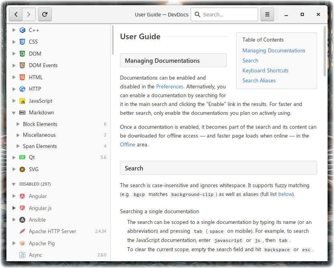Expand the DOM Events tree arrow
This screenshot has width=334, height=268.
point(14,65)
